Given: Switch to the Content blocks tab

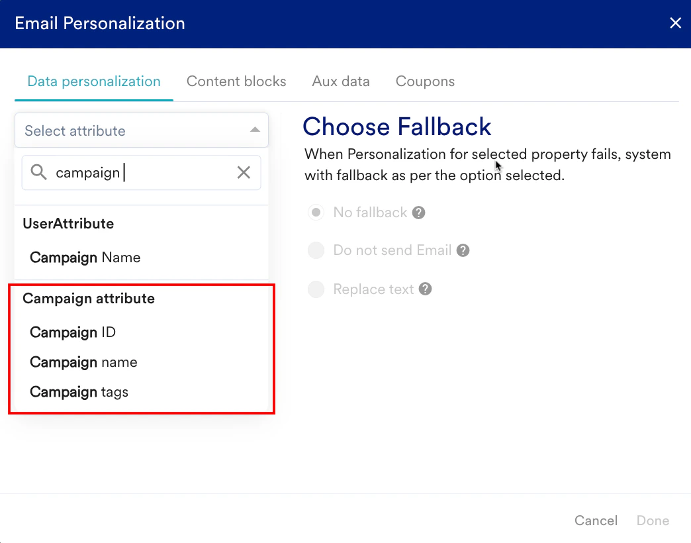Looking at the screenshot, I should [236, 81].
